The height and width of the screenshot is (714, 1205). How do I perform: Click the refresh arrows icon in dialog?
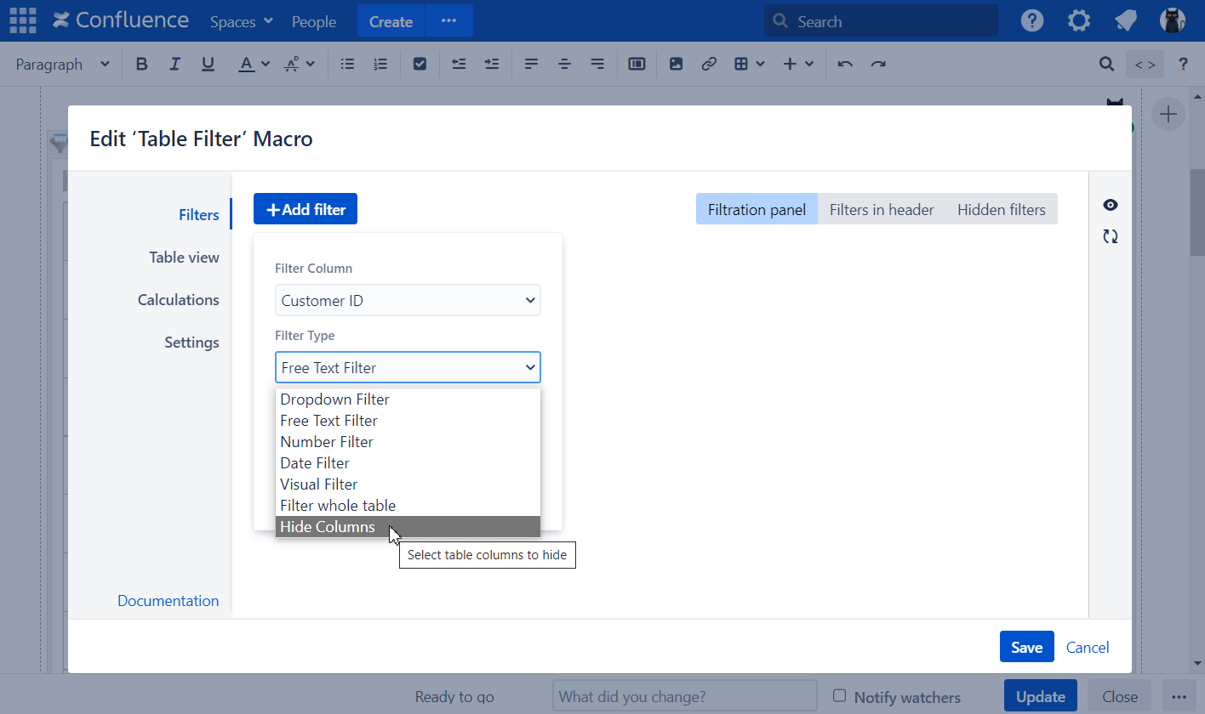click(1110, 236)
